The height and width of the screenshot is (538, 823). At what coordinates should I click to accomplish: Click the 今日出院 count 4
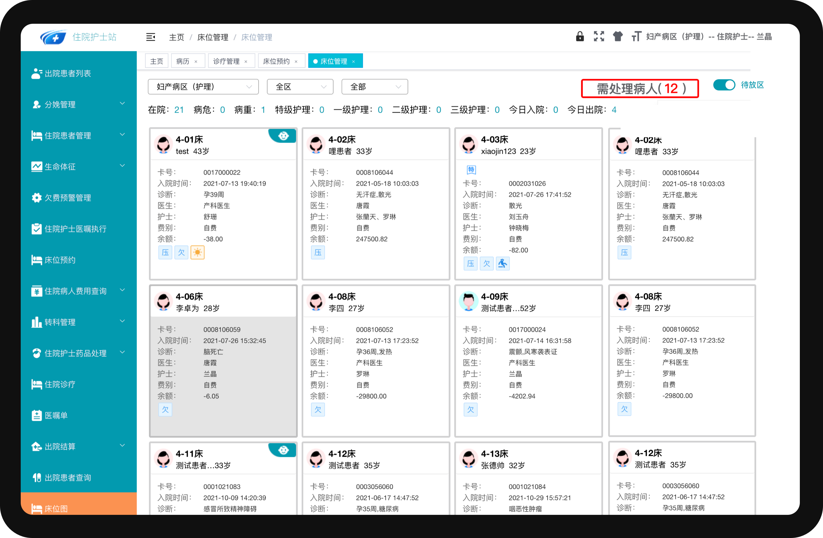[614, 110]
